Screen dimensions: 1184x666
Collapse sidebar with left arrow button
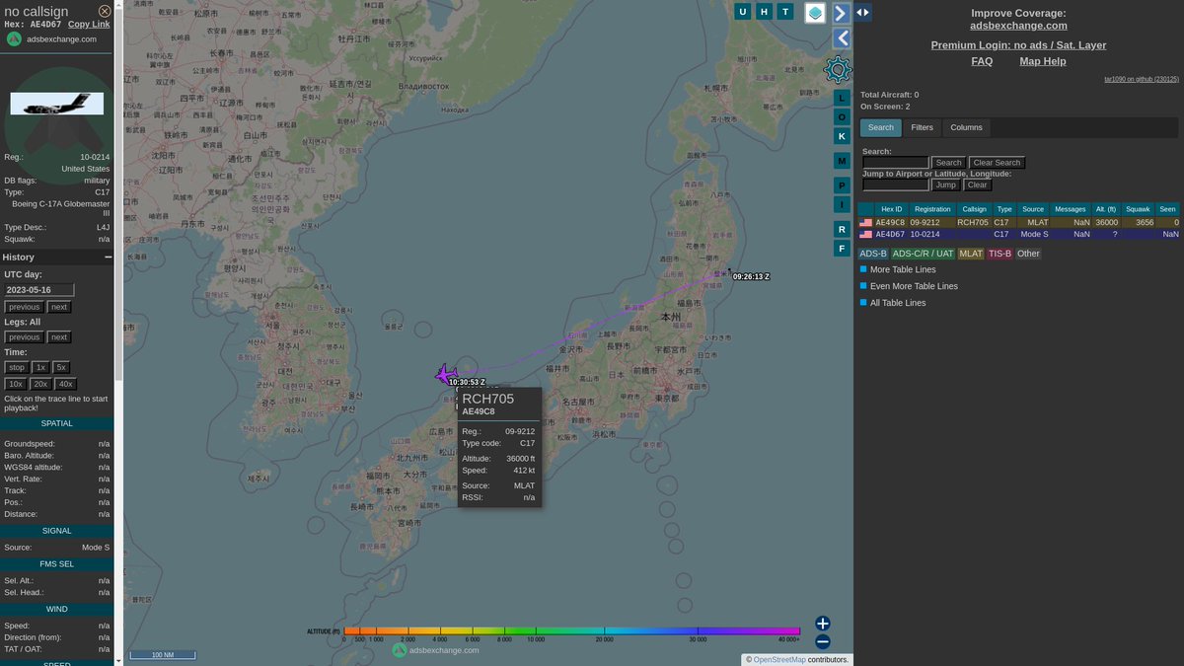click(x=842, y=38)
